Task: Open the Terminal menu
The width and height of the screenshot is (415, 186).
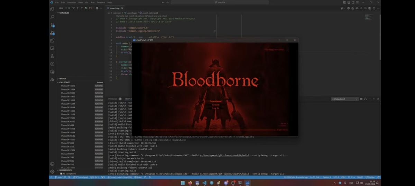Action: tap(101, 2)
